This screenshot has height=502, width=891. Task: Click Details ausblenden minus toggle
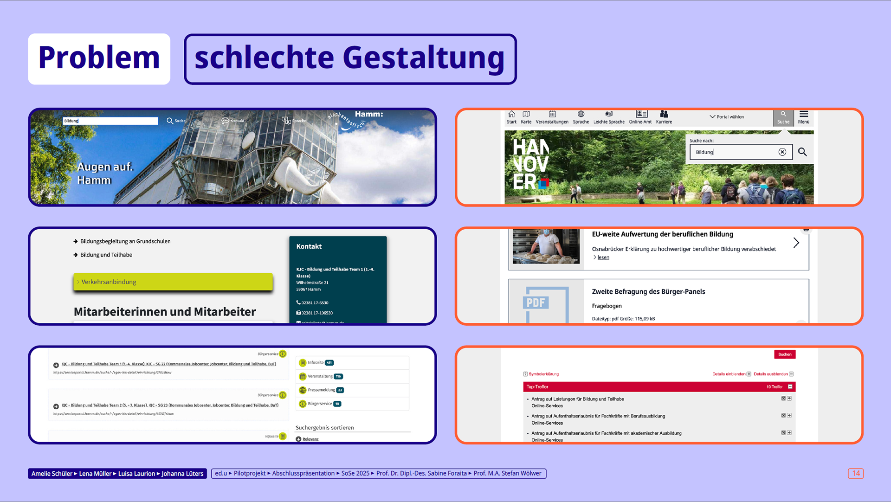[791, 374]
